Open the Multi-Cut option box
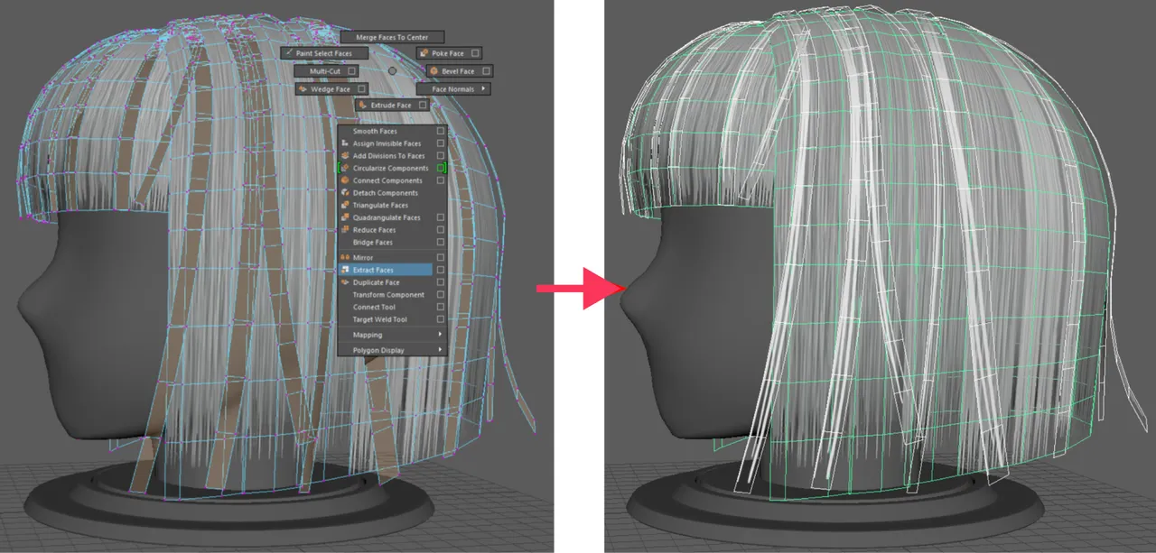The width and height of the screenshot is (1156, 553). pyautogui.click(x=351, y=71)
